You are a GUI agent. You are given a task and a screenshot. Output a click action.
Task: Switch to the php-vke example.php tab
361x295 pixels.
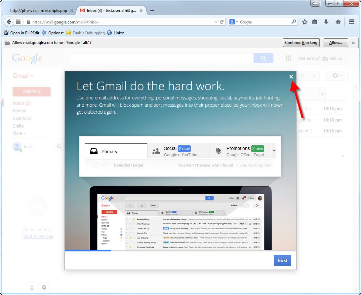pyautogui.click(x=38, y=11)
